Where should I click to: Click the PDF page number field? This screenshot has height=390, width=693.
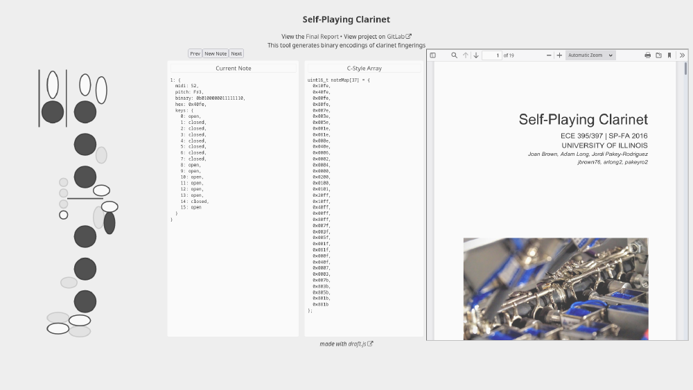(492, 55)
